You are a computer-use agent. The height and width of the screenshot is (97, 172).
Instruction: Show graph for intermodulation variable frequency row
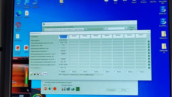click(149, 59)
